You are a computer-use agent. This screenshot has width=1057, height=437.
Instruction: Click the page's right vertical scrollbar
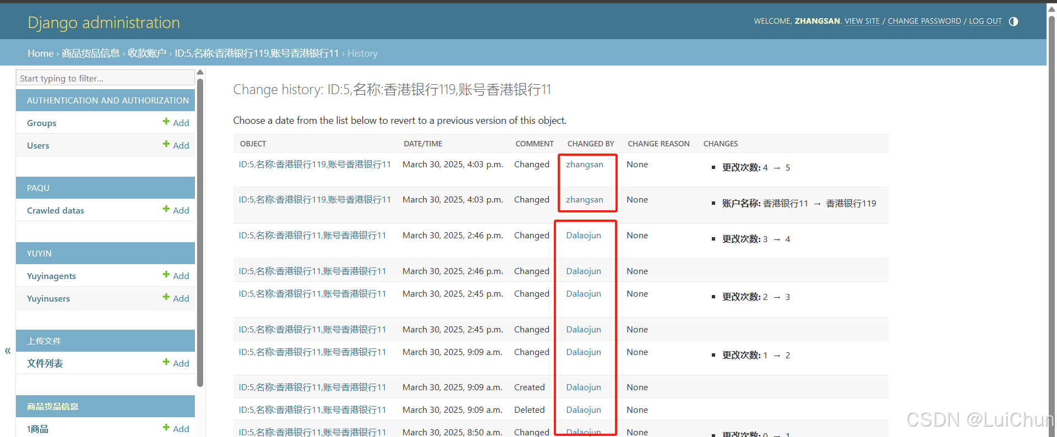1051,220
